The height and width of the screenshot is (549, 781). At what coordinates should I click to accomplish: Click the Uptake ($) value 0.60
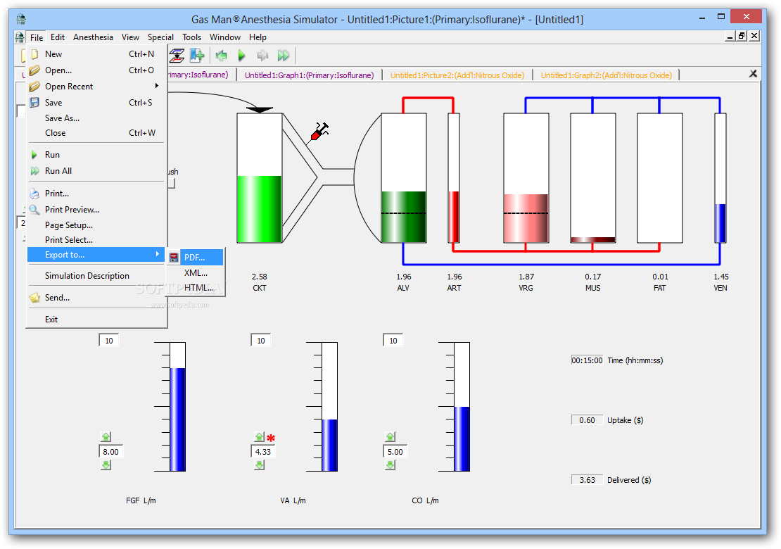pyautogui.click(x=587, y=420)
